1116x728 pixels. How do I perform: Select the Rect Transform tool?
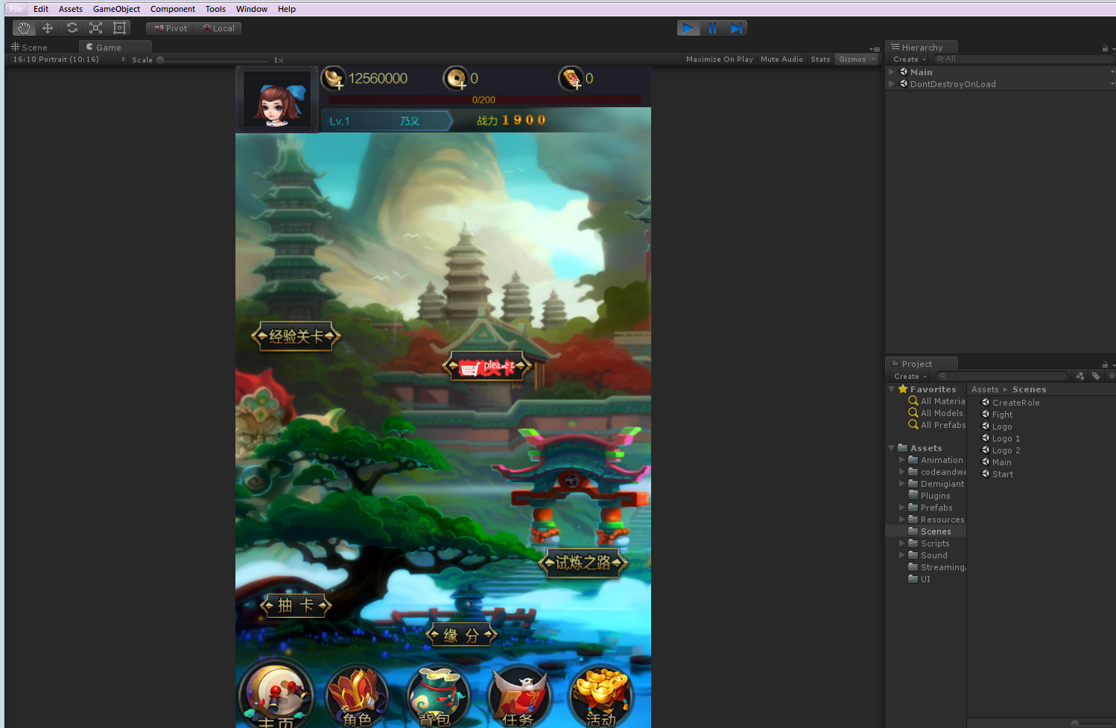(119, 28)
